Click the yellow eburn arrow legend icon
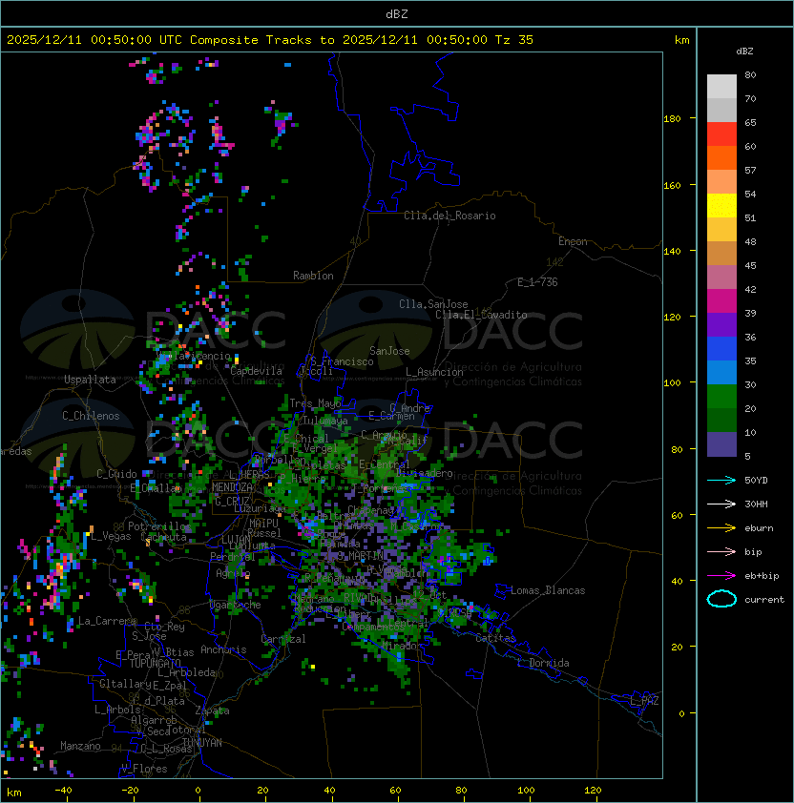 point(721,528)
